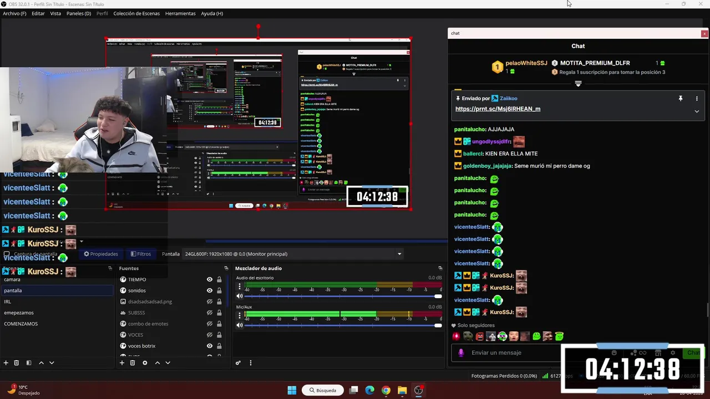Open the Colección de Escenas menu
Screen dimensions: 710x399
[x=136, y=13]
